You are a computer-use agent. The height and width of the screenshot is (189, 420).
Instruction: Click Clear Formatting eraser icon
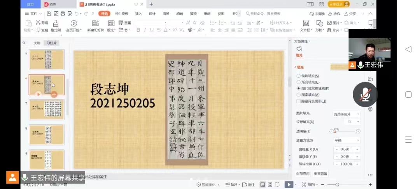click(203, 23)
